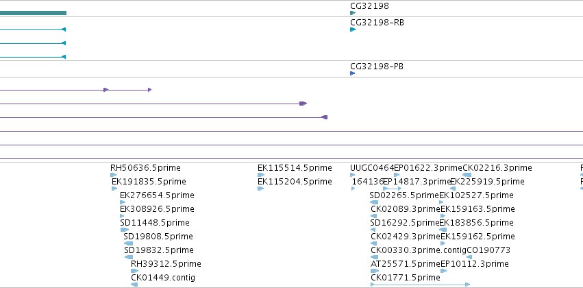Select the CK00330.3prime.contig label
The height and width of the screenshot is (288, 583).
(419, 250)
